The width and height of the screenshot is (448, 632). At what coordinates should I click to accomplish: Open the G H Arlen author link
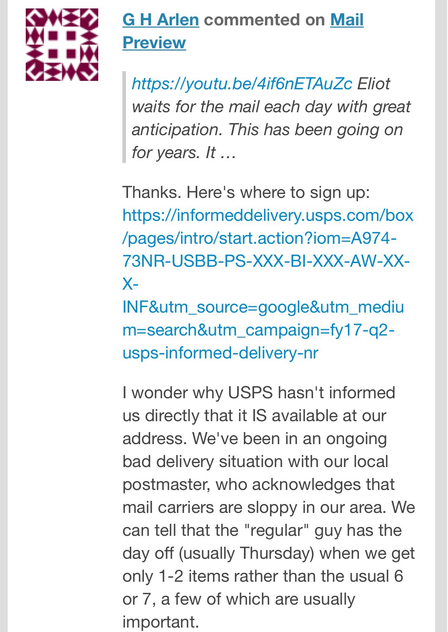(161, 20)
